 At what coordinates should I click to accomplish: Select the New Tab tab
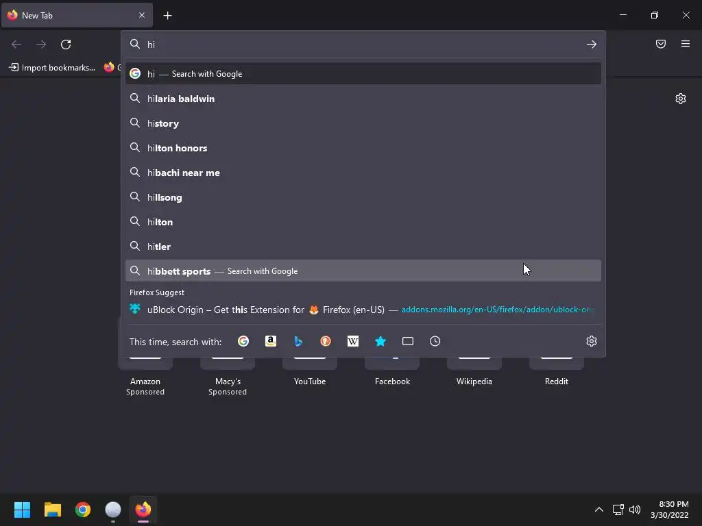pos(77,15)
